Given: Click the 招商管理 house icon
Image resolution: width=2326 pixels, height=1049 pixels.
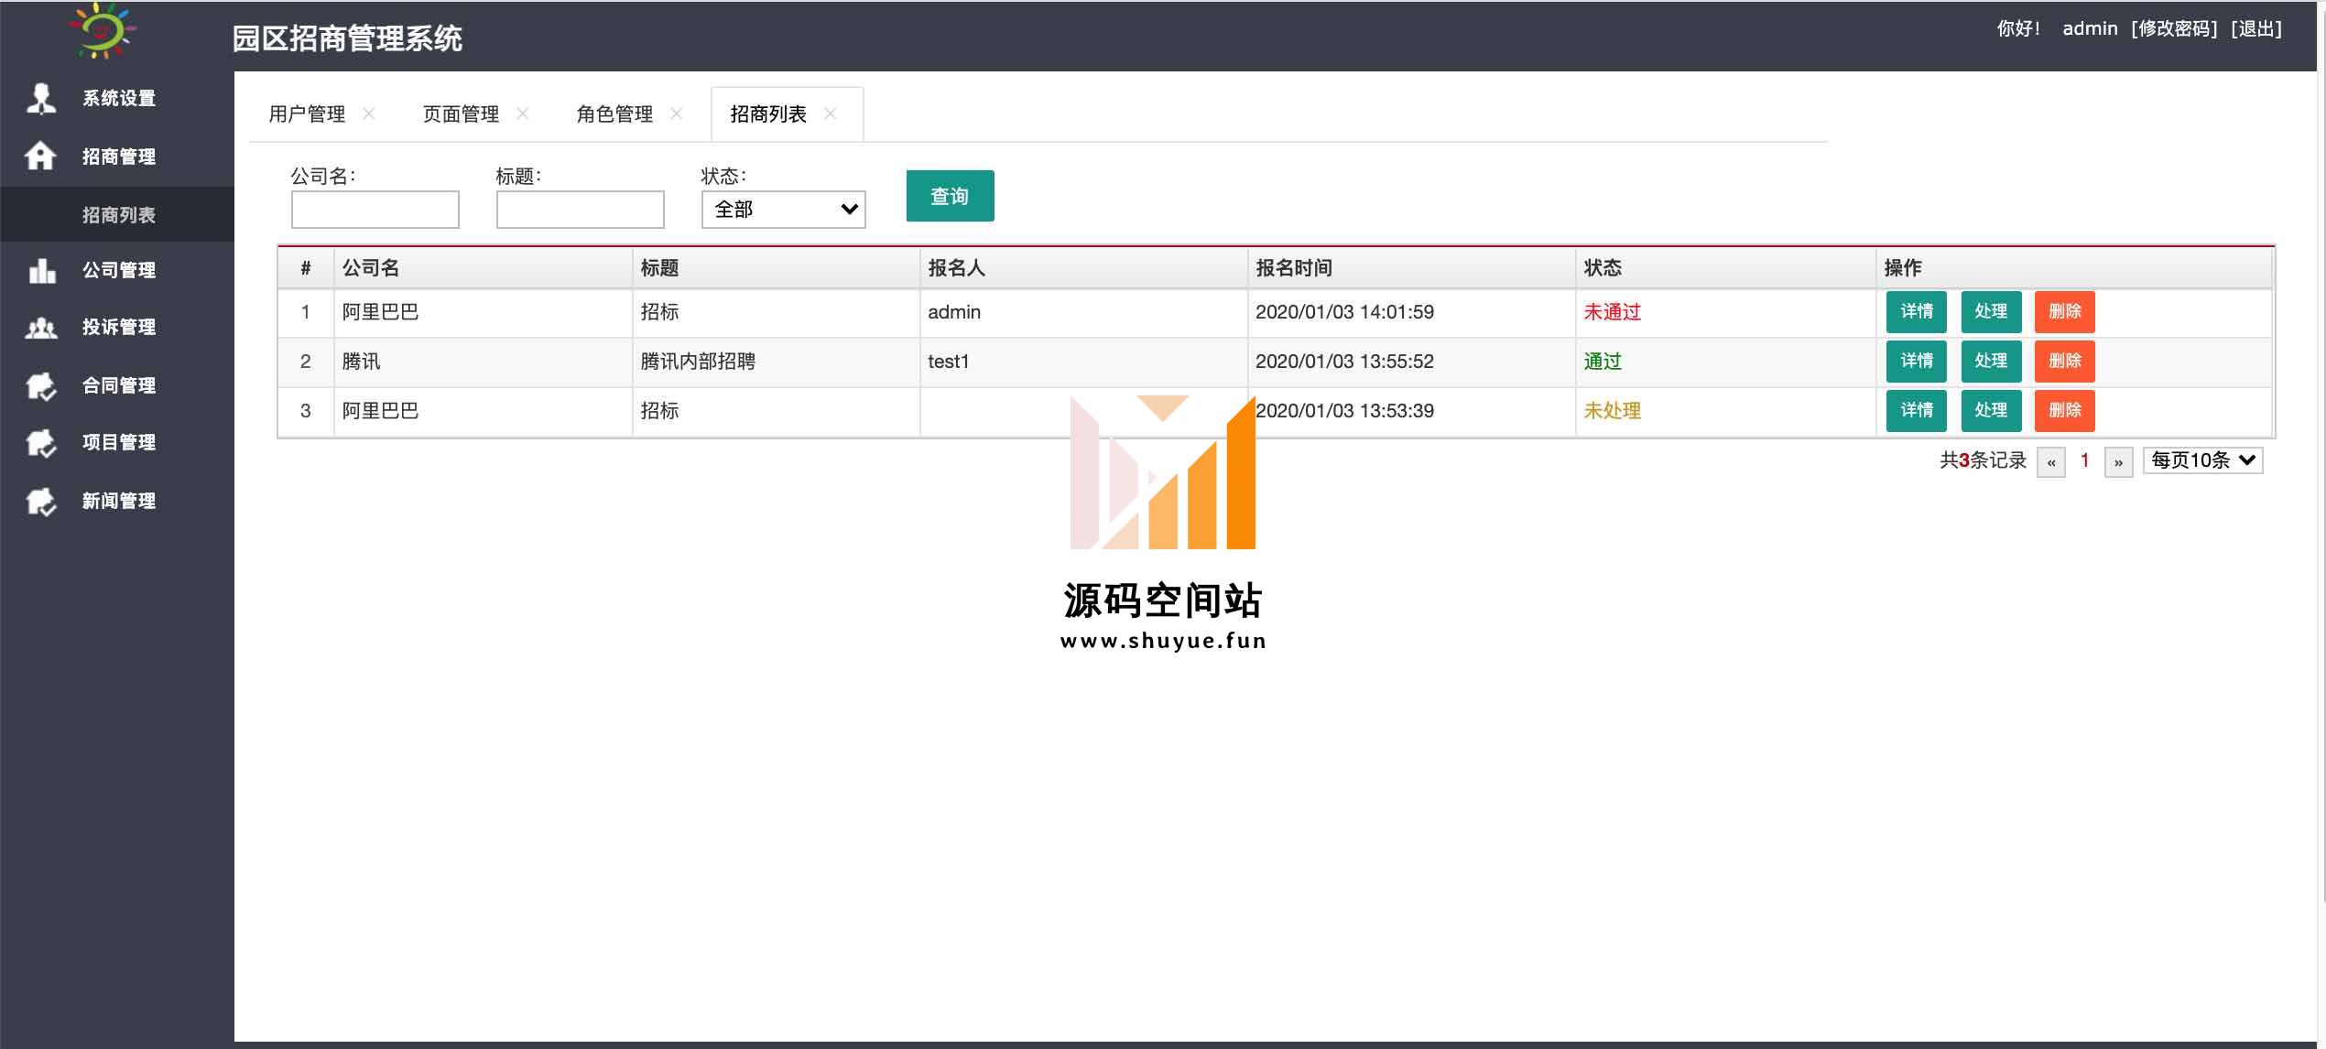Looking at the screenshot, I should [x=40, y=156].
